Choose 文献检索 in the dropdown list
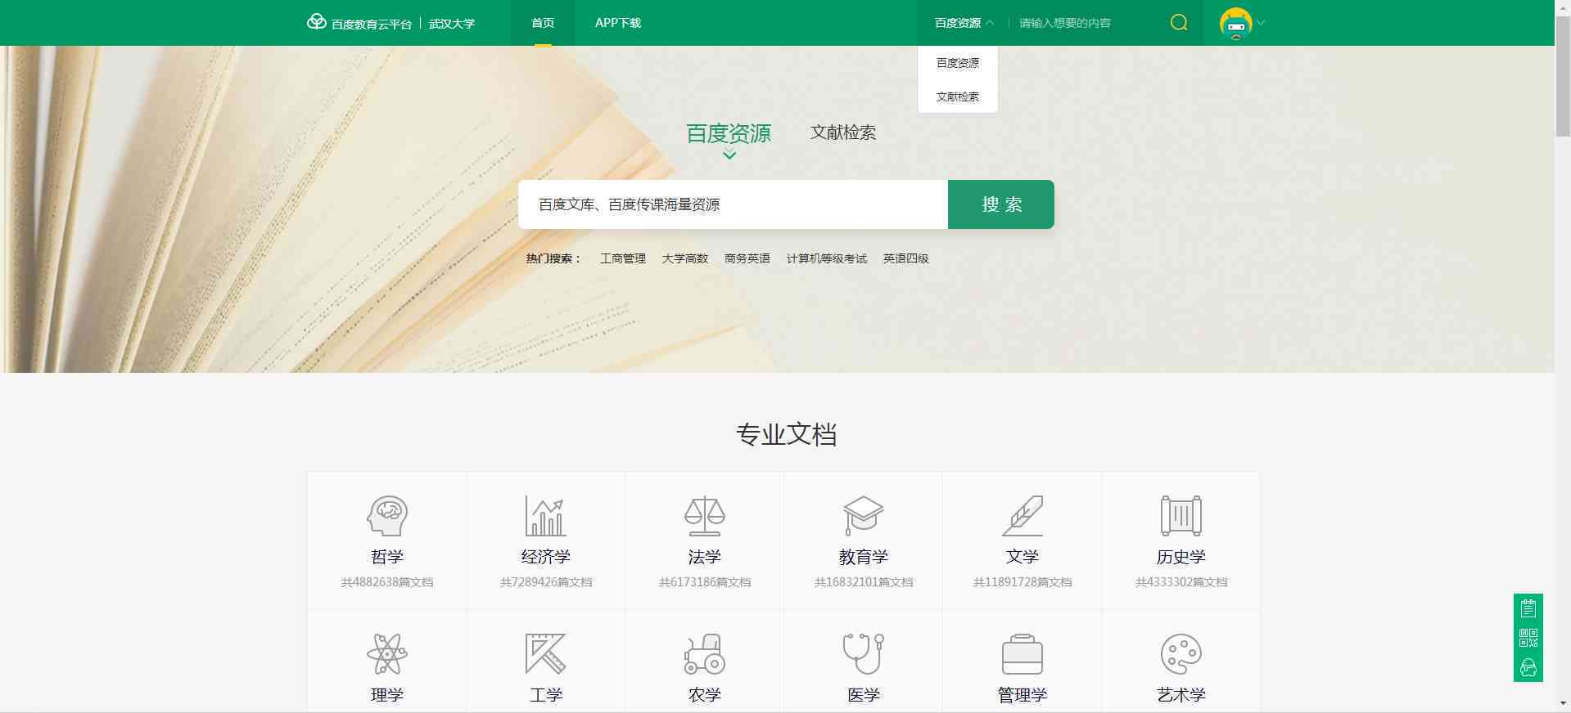The image size is (1571, 713). [957, 96]
